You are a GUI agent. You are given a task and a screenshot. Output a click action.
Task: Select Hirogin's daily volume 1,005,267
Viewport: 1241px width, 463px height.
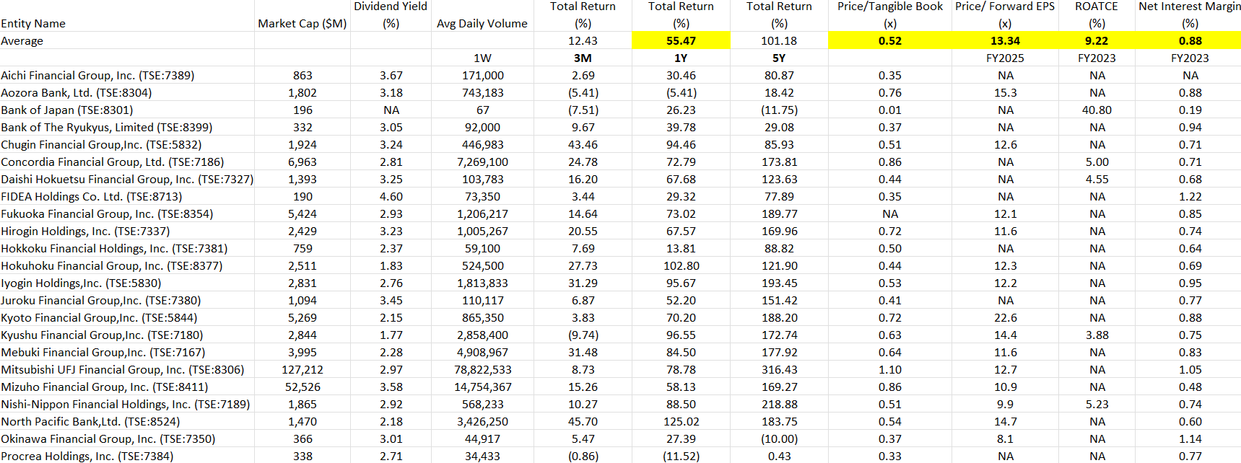pos(482,231)
